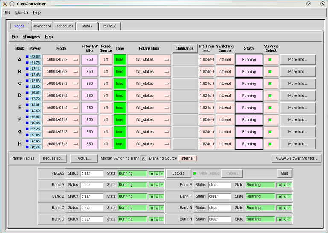Click the T indicator for Bank E
328x233 pixels.
coord(290,185)
